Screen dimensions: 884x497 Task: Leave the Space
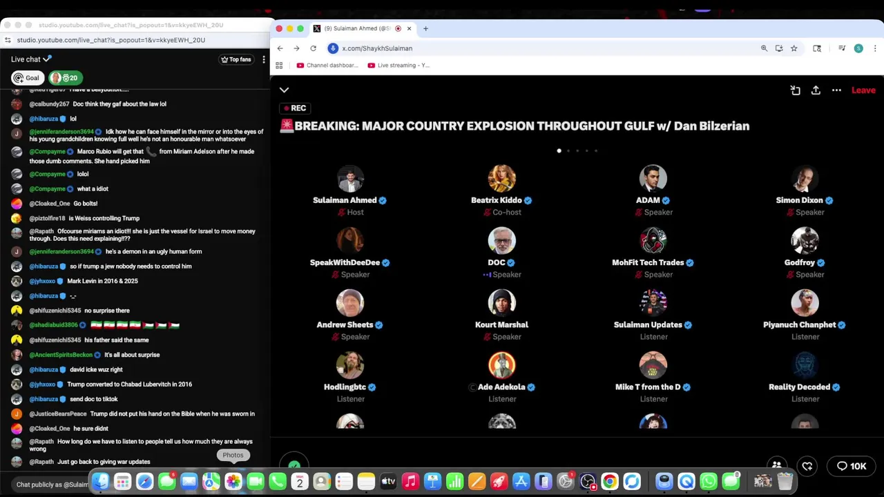click(863, 90)
